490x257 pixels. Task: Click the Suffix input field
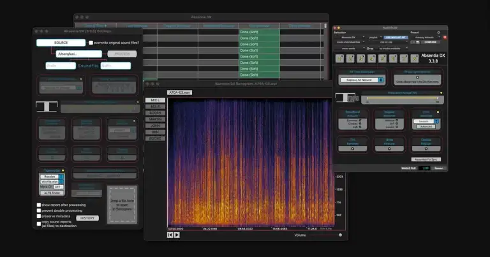pyautogui.click(x=115, y=66)
